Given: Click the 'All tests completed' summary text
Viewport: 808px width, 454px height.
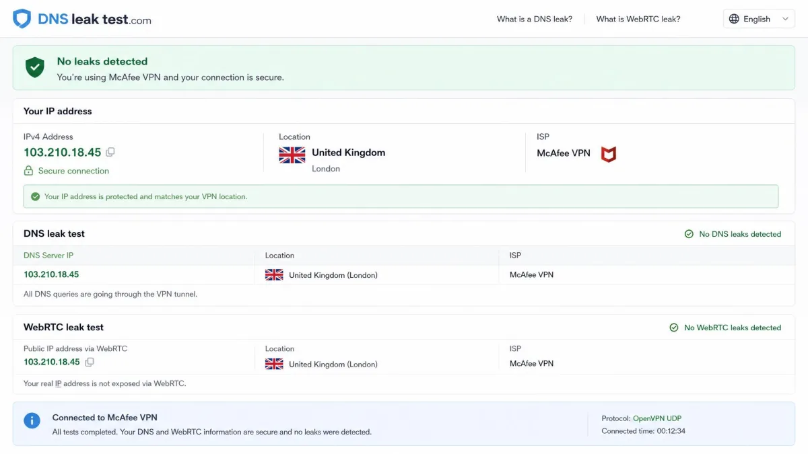Looking at the screenshot, I should point(212,432).
